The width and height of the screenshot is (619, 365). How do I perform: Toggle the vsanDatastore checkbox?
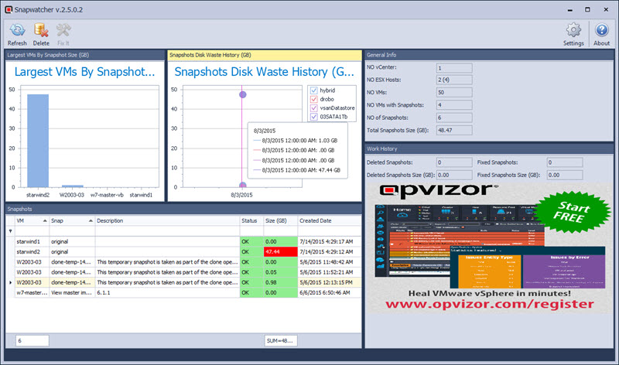coord(314,107)
